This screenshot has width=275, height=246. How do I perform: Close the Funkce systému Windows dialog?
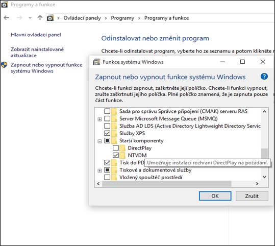[263, 62]
